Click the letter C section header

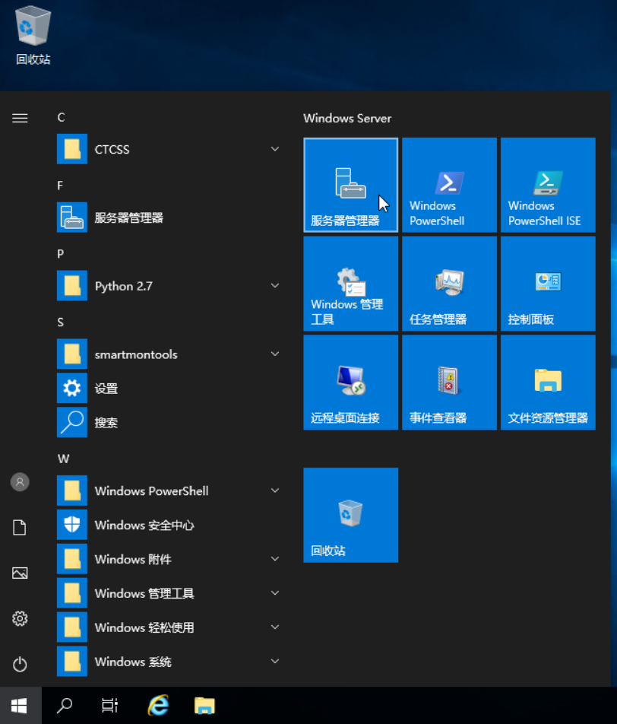(61, 117)
